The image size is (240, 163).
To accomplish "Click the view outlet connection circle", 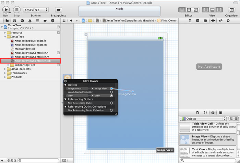I will pos(111,96).
